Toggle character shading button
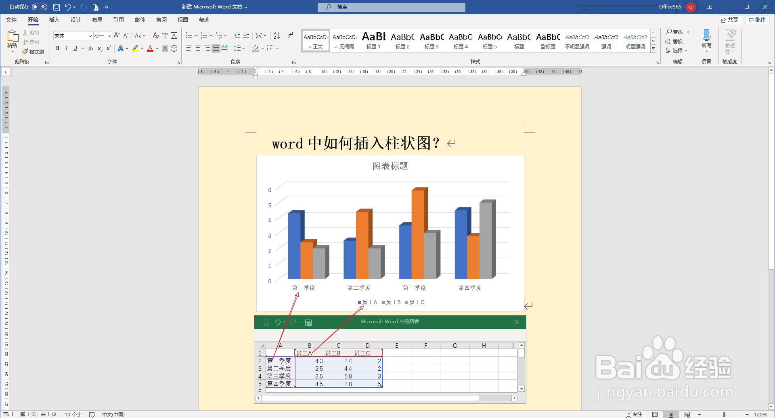775x418 pixels. [165, 48]
